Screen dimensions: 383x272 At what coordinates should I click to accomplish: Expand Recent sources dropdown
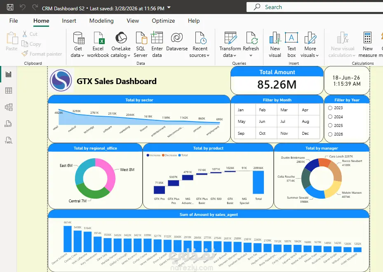pos(200,45)
